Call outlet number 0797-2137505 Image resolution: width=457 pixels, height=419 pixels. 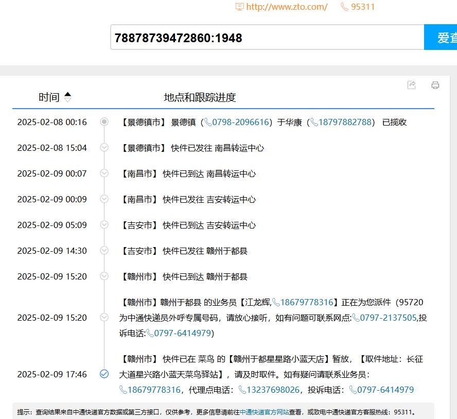point(388,318)
